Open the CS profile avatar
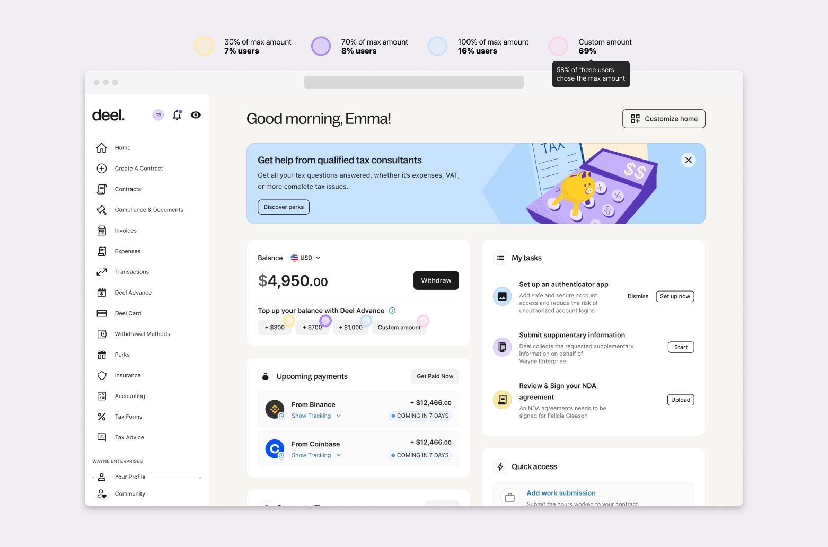 (x=158, y=115)
